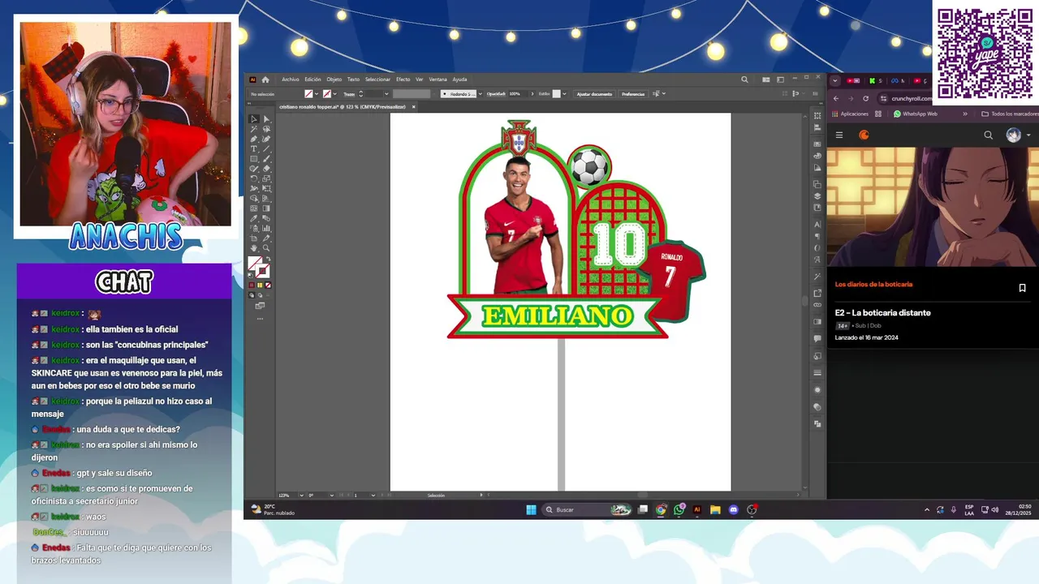Open the Archivo menu
This screenshot has width=1039, height=584.
(290, 79)
